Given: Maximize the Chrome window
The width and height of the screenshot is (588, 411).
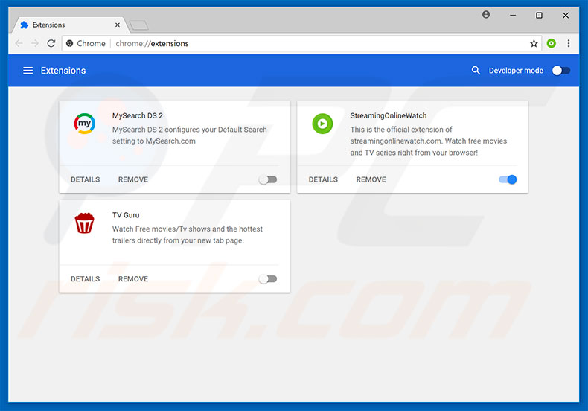Looking at the screenshot, I should (x=539, y=16).
